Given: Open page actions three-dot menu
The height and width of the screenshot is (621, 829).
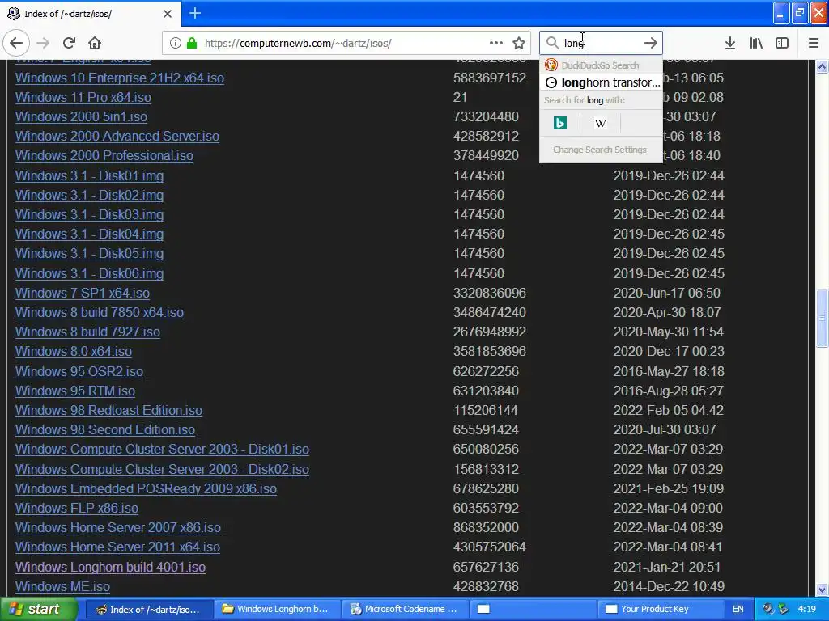Looking at the screenshot, I should 496,43.
